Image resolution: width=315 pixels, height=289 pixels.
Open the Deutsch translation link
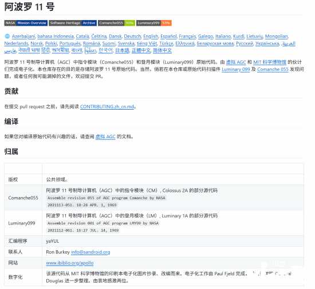[x=132, y=36]
